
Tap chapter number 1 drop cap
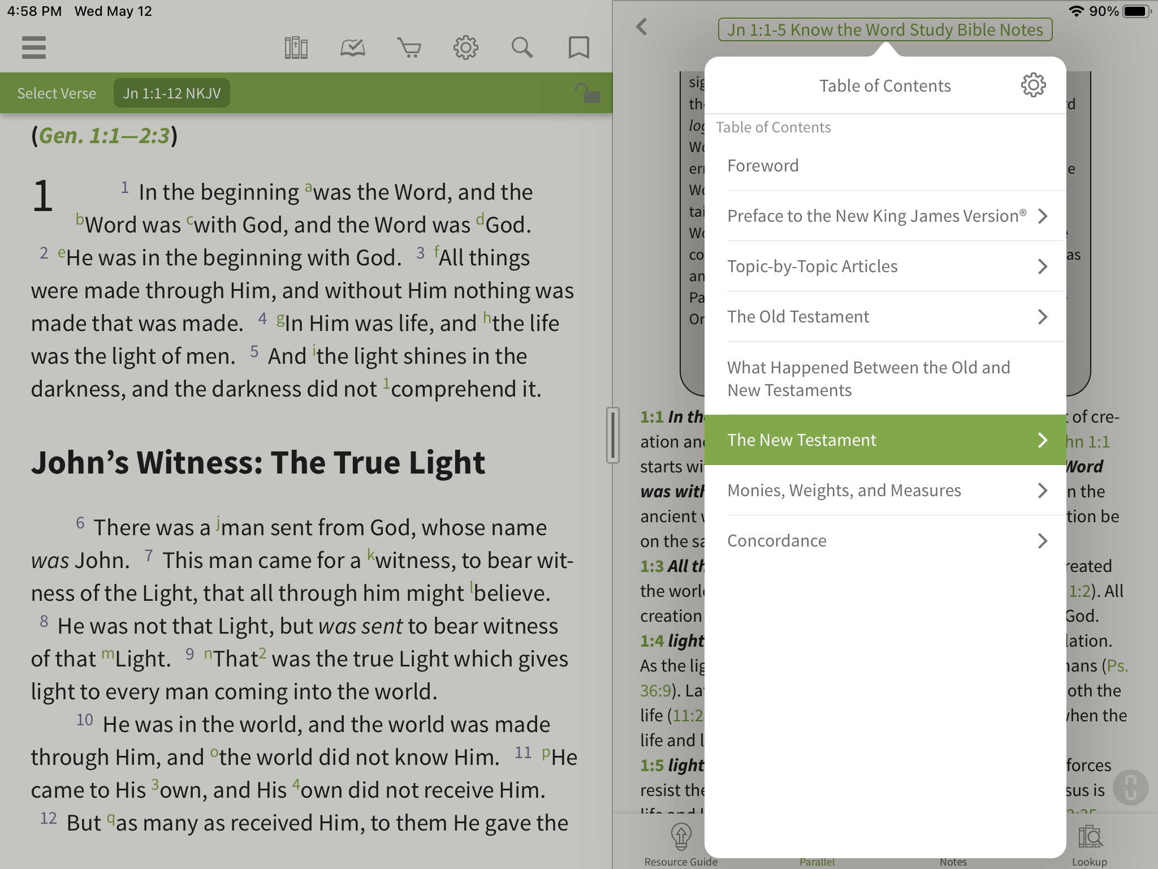[x=43, y=196]
